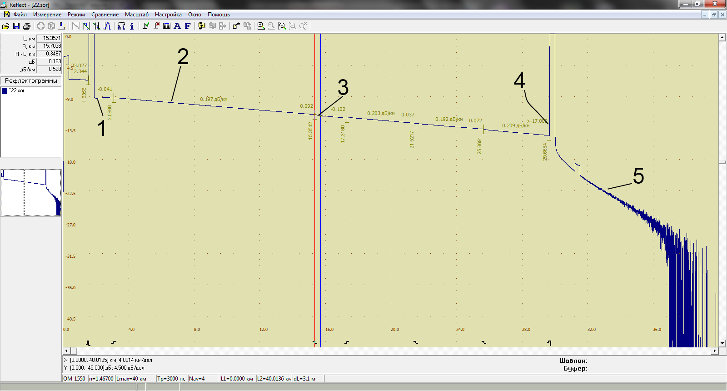Screen dimensions: 727x391
Task: Open the Сравнение menu
Action: (105, 15)
